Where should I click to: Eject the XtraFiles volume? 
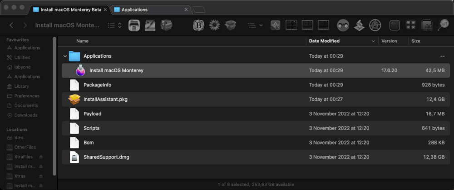click(x=41, y=157)
